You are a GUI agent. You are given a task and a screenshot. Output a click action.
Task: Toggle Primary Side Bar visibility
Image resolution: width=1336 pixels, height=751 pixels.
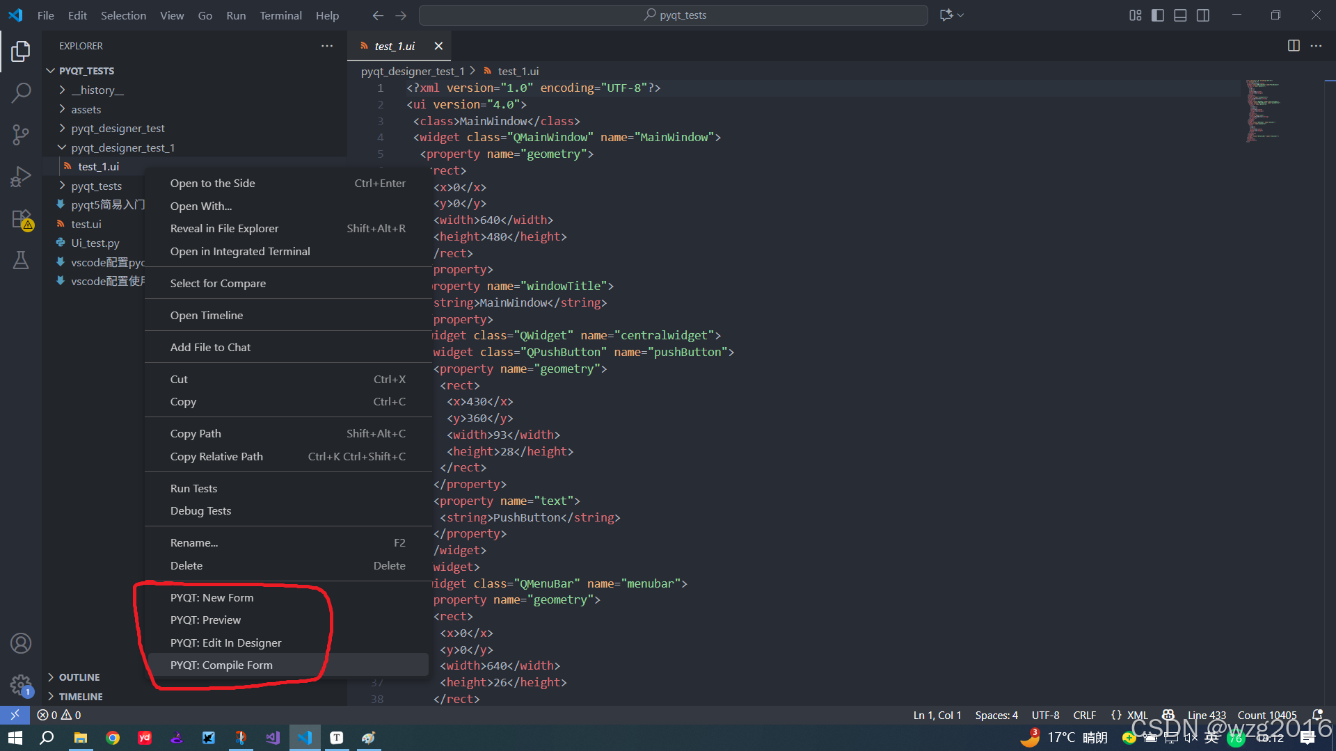pos(1158,15)
